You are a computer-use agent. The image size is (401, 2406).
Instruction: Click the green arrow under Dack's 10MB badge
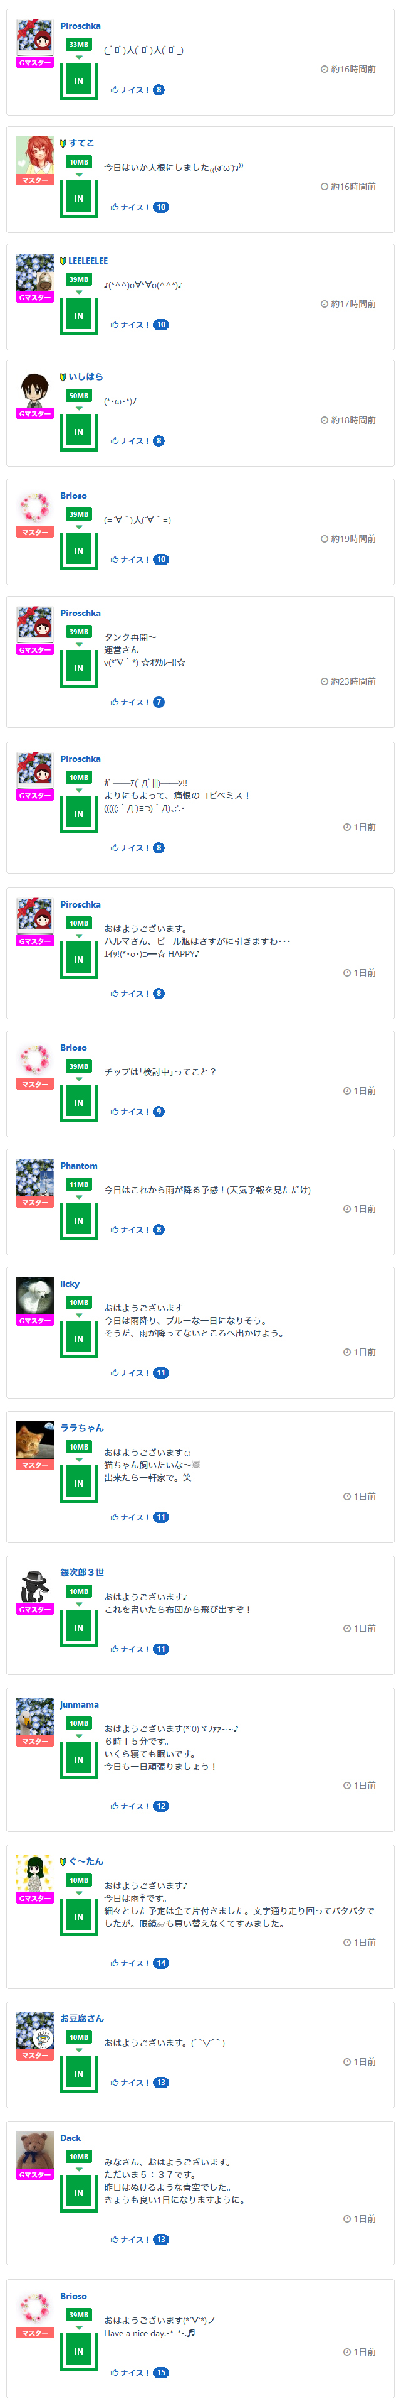[x=78, y=2170]
